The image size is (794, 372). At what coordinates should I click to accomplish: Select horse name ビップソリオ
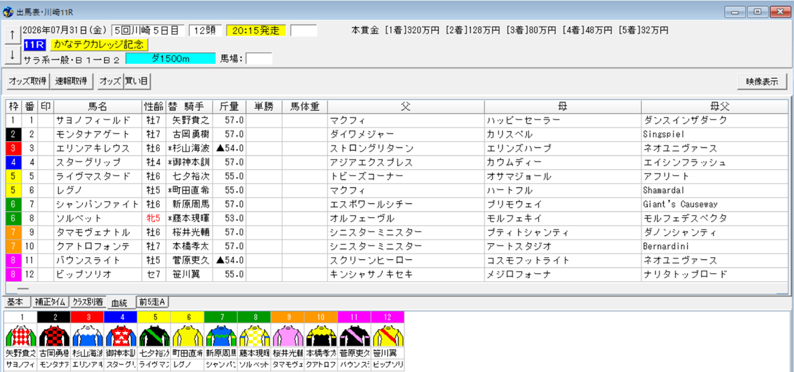(84, 274)
